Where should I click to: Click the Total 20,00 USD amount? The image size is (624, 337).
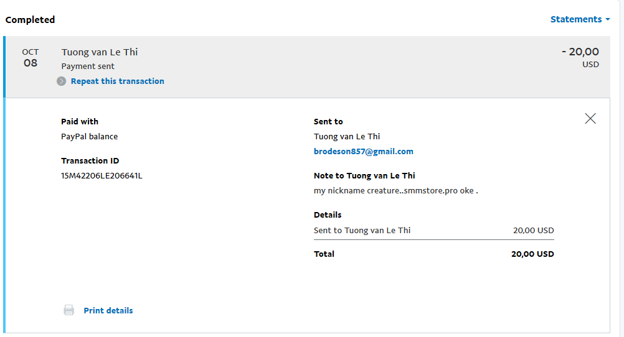(x=532, y=254)
